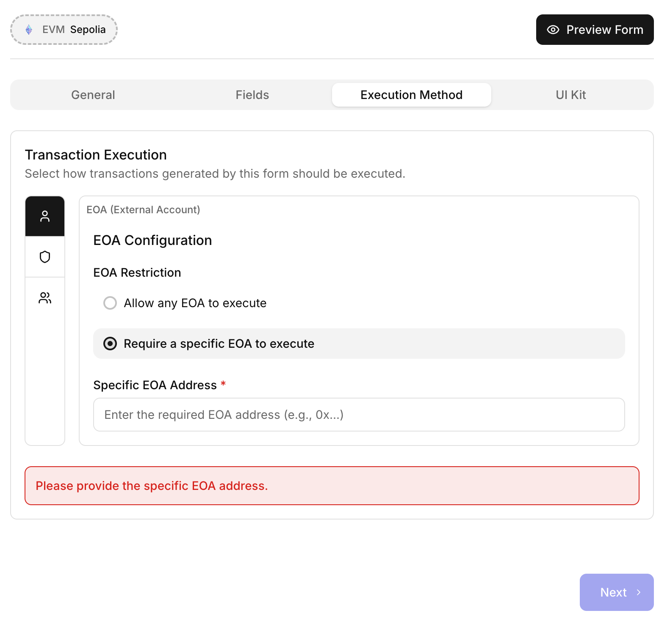
Task: Click the red asterisk beside Specific EOA Address
Action: [223, 385]
